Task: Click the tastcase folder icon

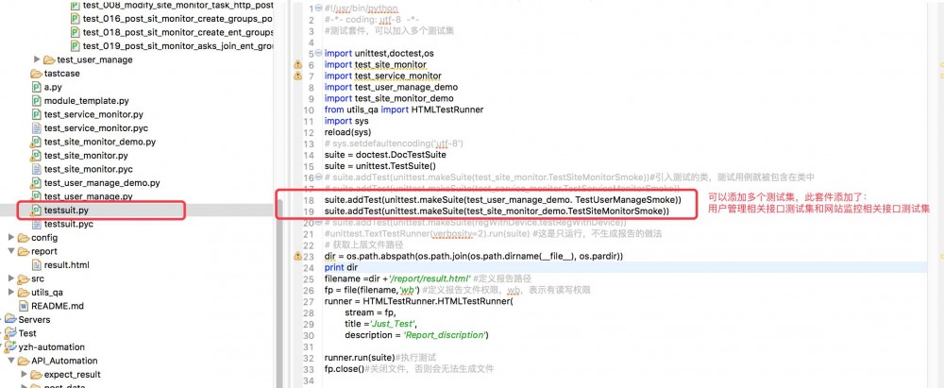Action: click(x=36, y=74)
